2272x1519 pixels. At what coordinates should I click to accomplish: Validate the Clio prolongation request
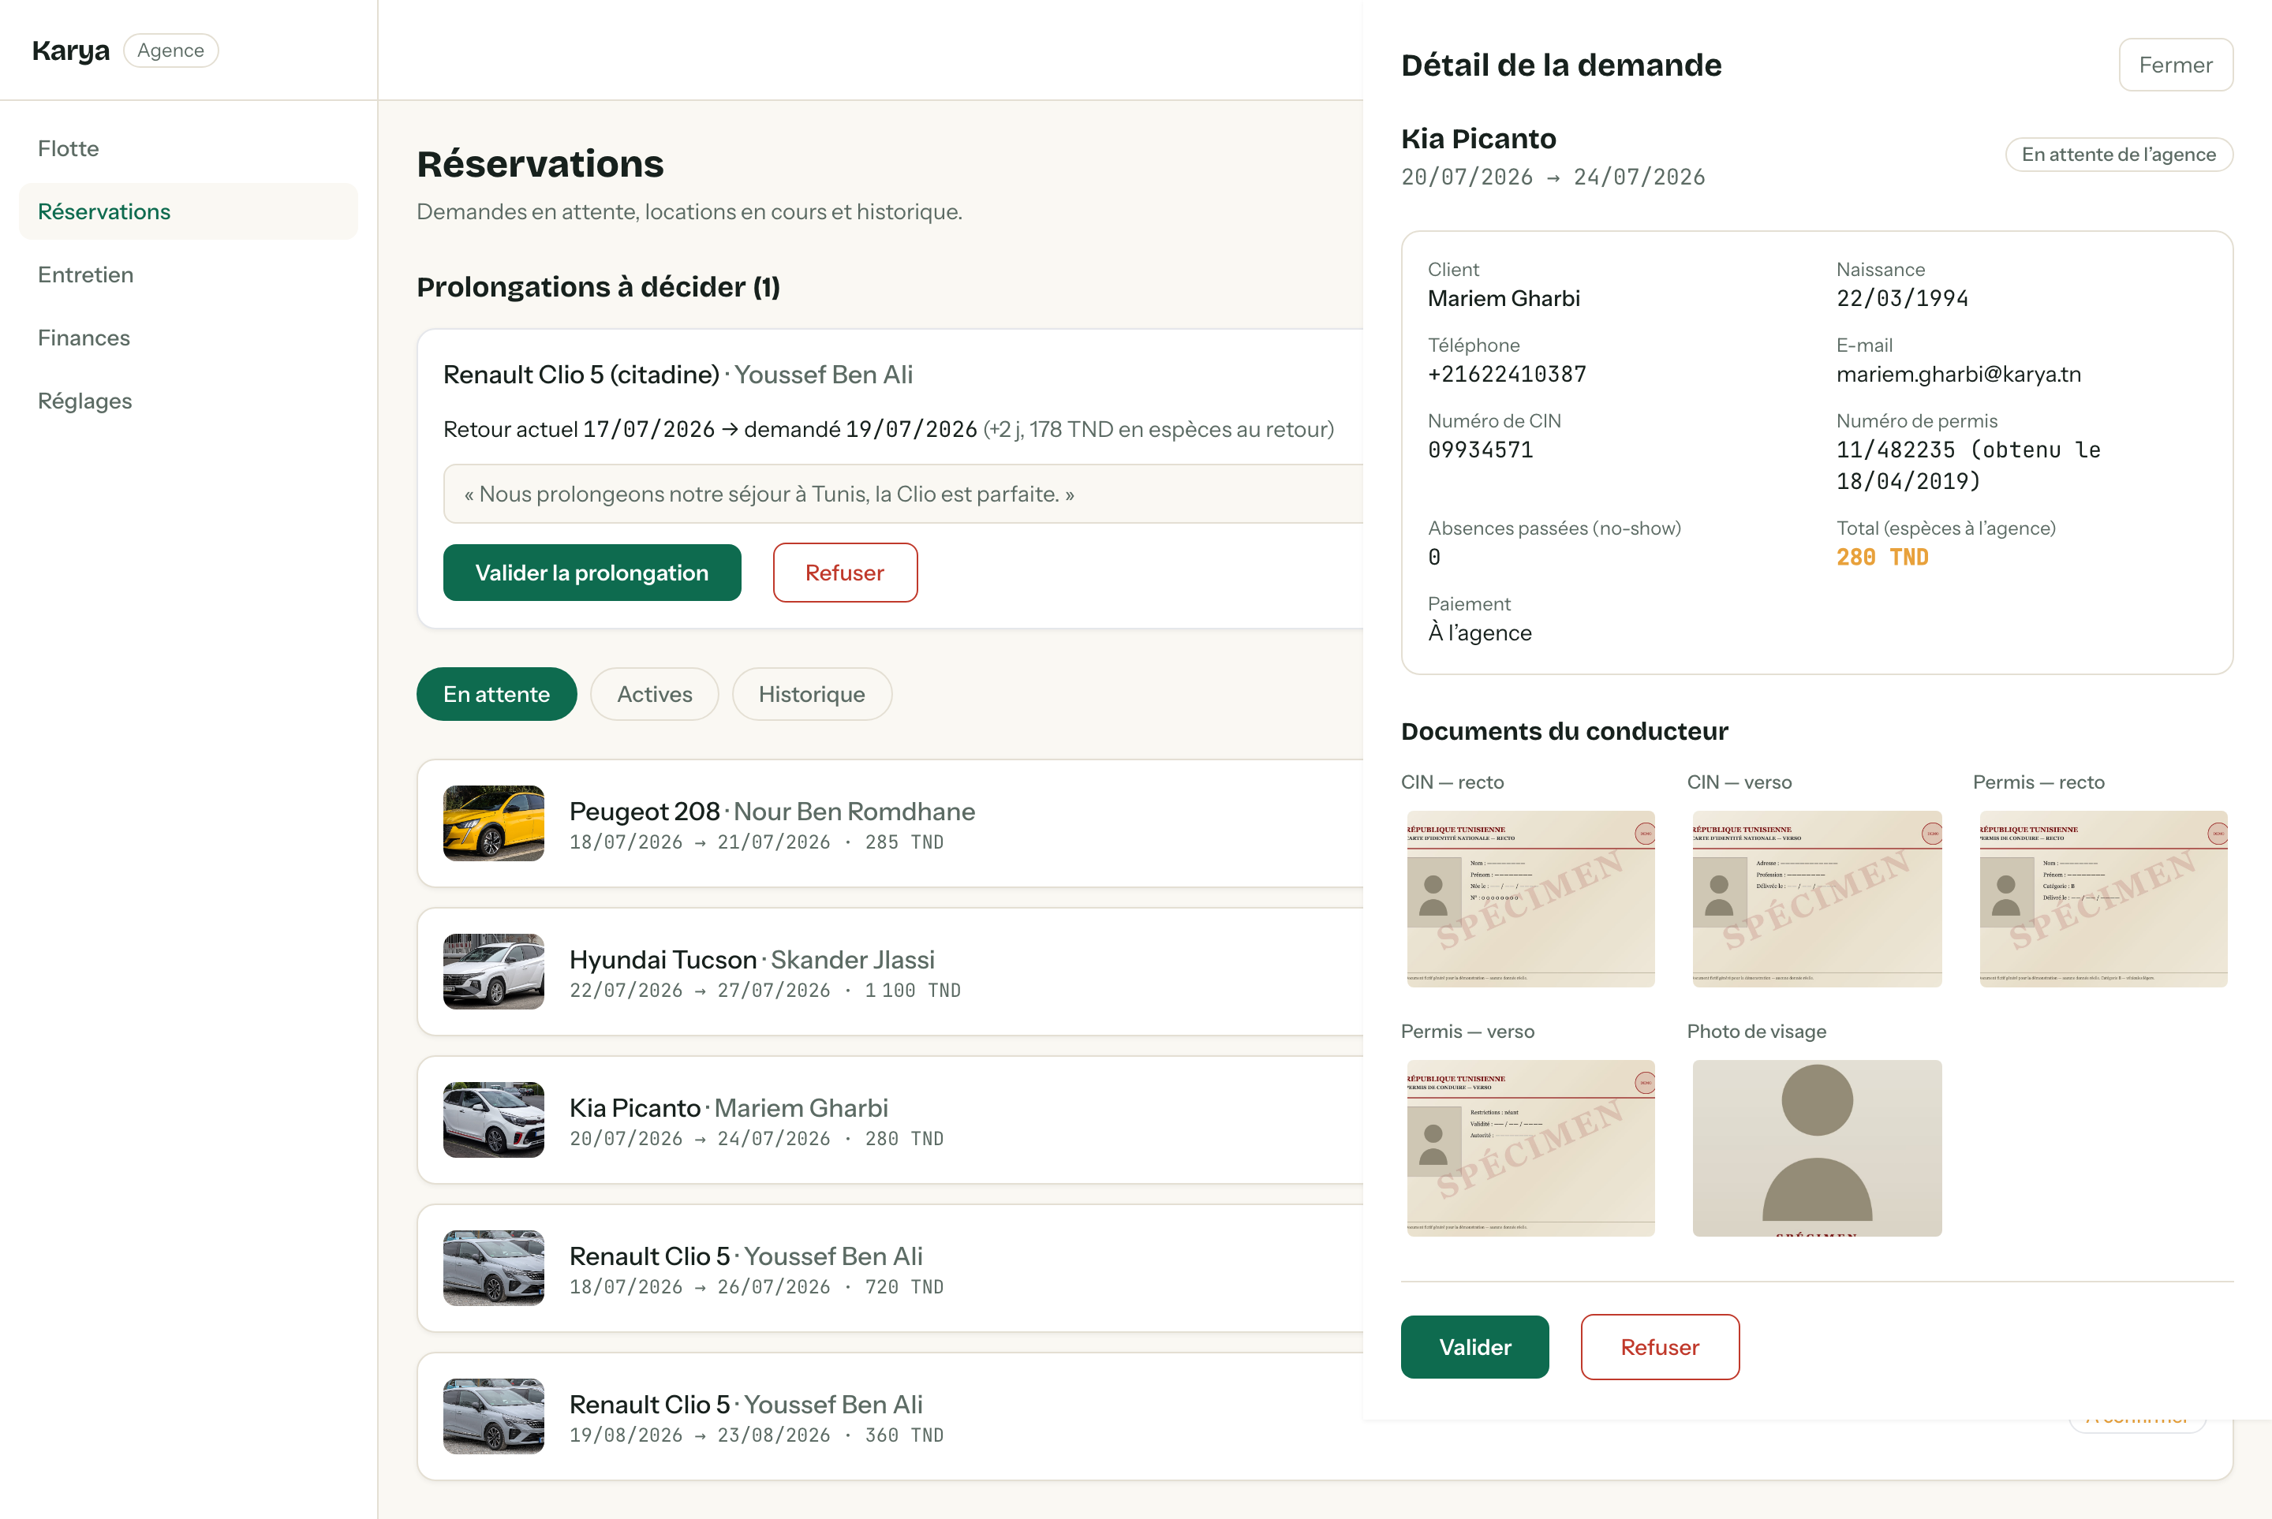592,573
